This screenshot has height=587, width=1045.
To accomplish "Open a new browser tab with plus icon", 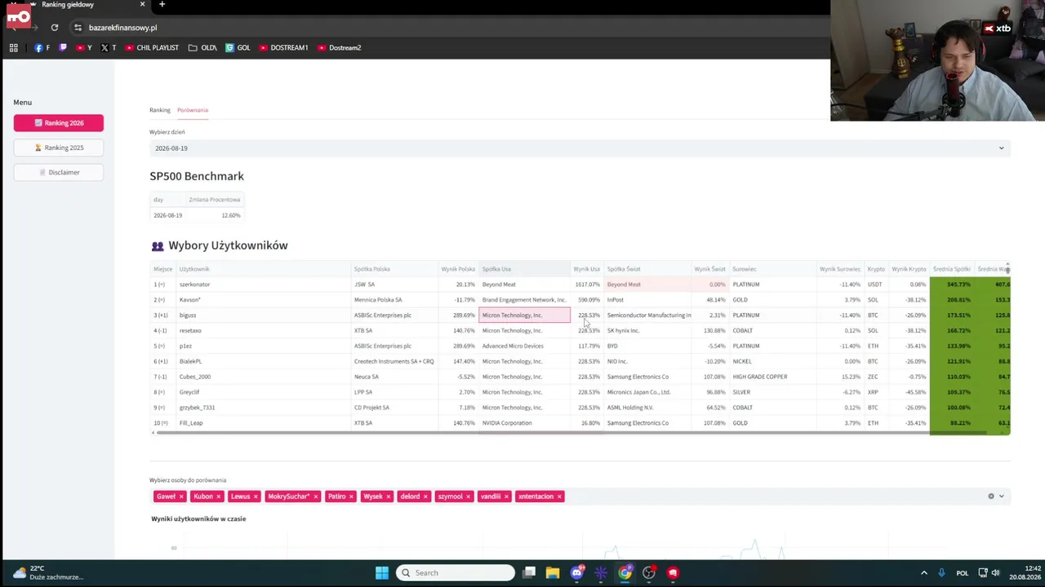I will [162, 5].
